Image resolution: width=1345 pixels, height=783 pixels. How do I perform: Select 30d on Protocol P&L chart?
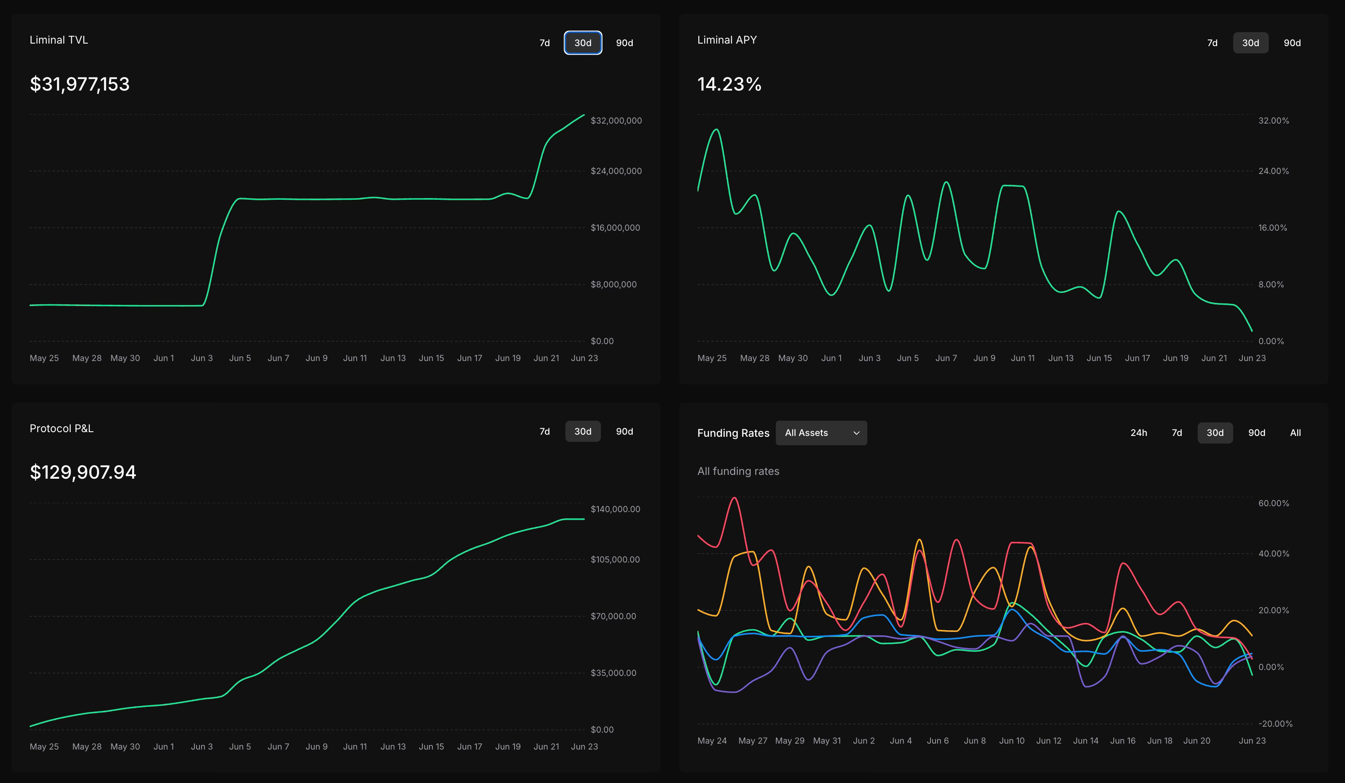coord(582,431)
